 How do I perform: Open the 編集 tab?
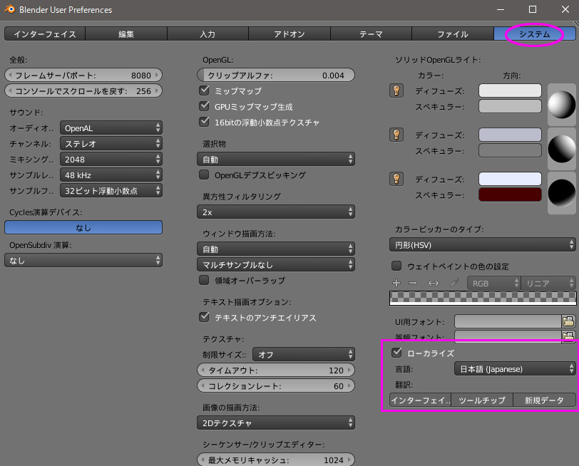click(126, 34)
